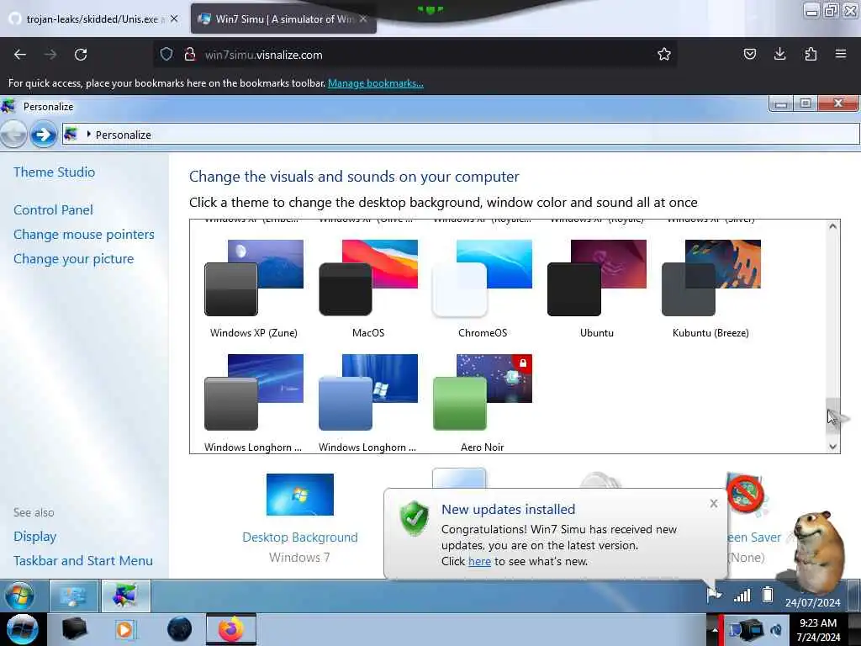
Task: Select the Kubuntu (Breeze) theme
Action: pyautogui.click(x=711, y=289)
